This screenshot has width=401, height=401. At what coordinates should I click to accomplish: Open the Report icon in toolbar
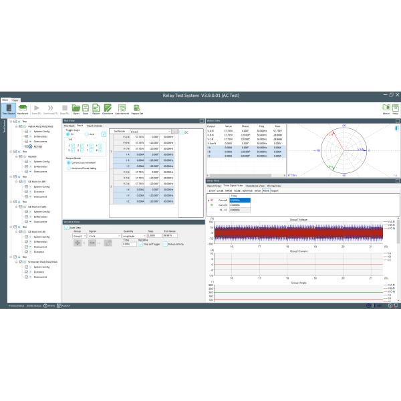click(96, 108)
